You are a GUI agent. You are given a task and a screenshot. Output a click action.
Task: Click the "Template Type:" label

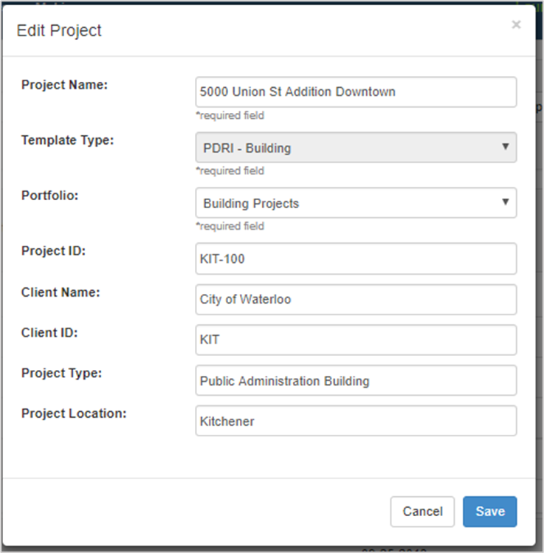pyautogui.click(x=68, y=140)
